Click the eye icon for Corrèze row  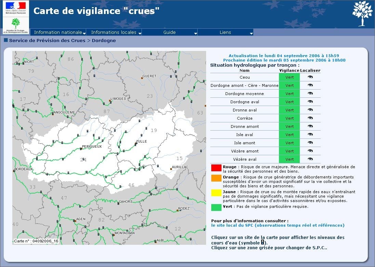click(x=310, y=118)
